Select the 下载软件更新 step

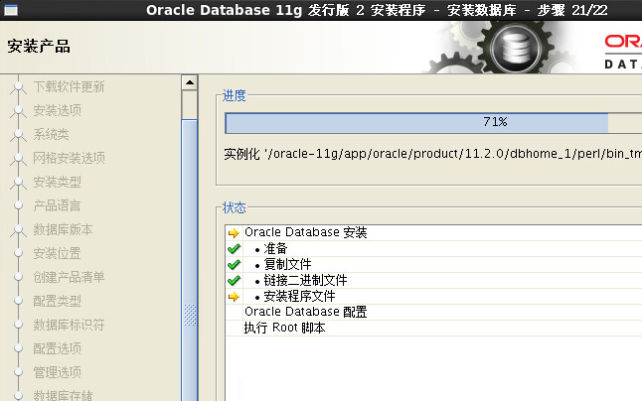[69, 86]
